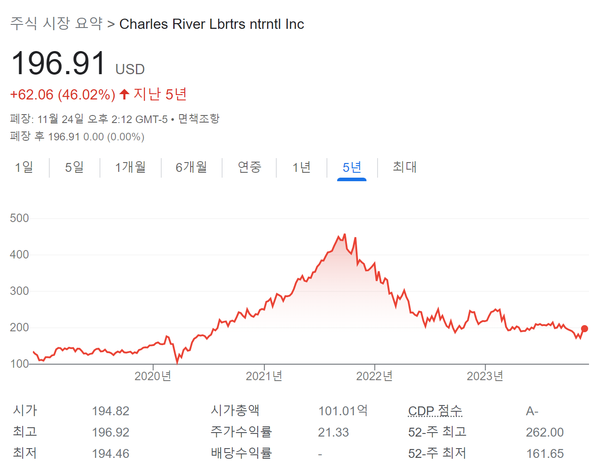Image resolution: width=597 pixels, height=465 pixels.
Task: Click the 2020년 axis label
Action: click(153, 376)
